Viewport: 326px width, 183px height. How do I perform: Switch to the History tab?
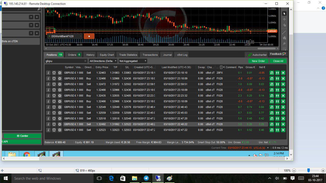click(90, 55)
